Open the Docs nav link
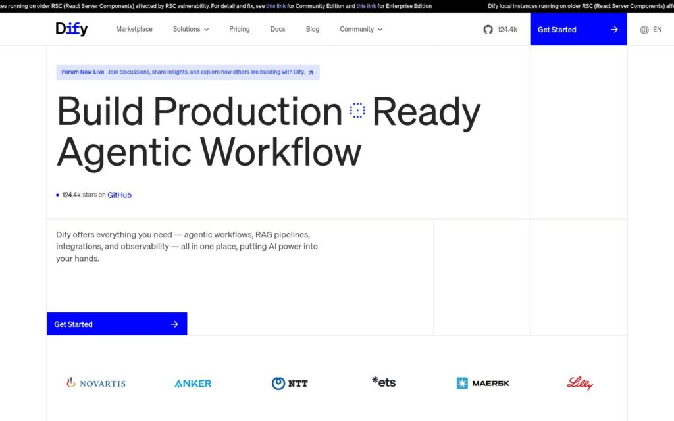The image size is (674, 421). coord(278,29)
